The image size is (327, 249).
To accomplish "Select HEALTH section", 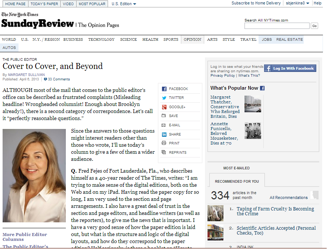I will click(x=150, y=40).
